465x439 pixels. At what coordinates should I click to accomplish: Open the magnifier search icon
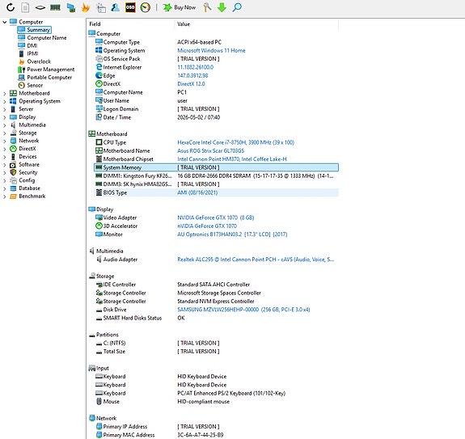(237, 7)
